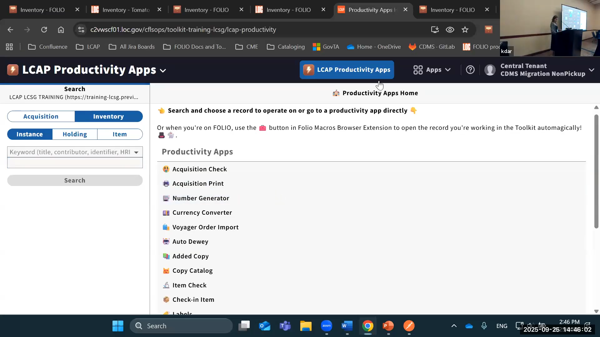Click the user profile avatar icon

pos(490,70)
